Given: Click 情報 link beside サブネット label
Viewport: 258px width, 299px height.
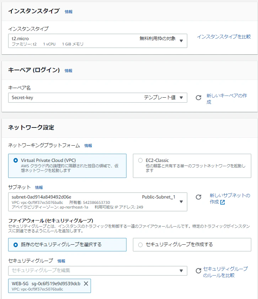Looking at the screenshot, I should 39,187.
